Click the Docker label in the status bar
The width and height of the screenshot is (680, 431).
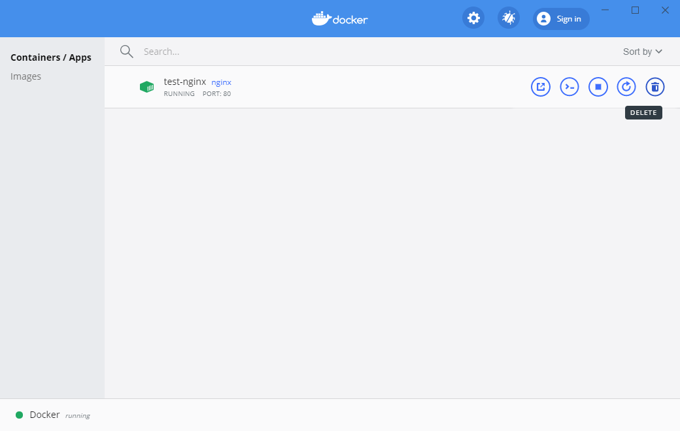click(x=44, y=415)
